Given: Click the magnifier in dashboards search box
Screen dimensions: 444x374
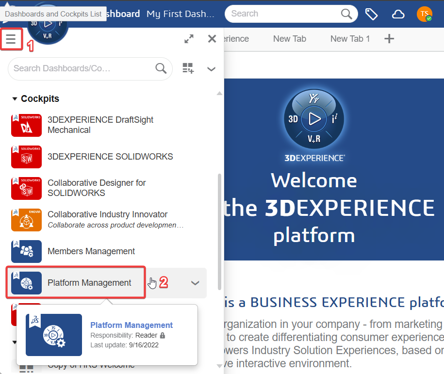Looking at the screenshot, I should [161, 68].
